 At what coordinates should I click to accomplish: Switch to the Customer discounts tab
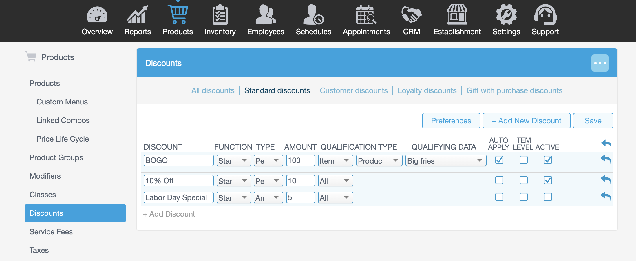click(354, 90)
